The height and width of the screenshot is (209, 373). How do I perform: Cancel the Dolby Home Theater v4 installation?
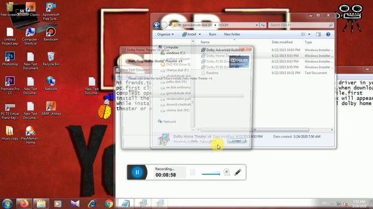pyautogui.click(x=237, y=141)
